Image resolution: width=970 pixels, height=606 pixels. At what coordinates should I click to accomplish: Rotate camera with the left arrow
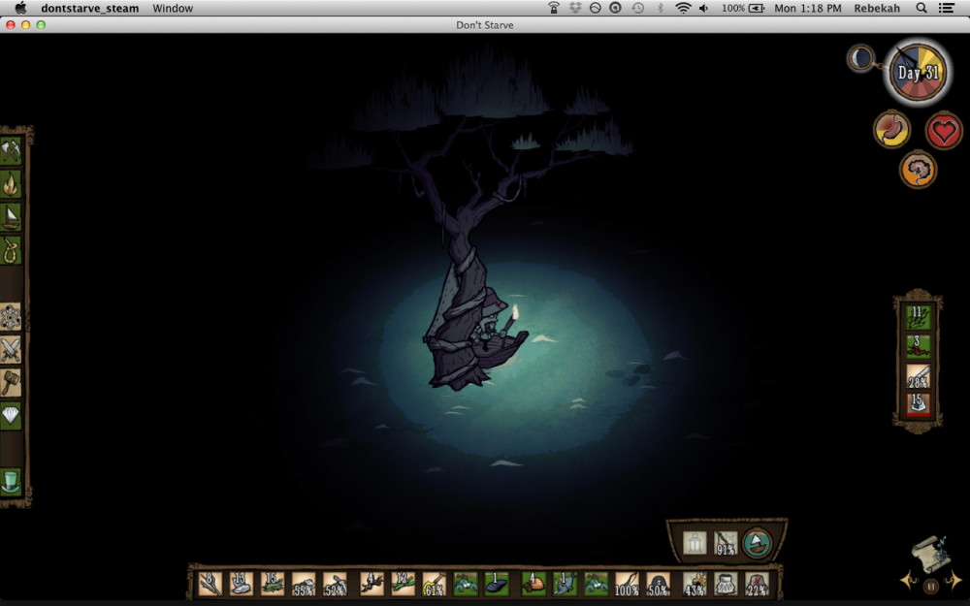click(x=908, y=582)
